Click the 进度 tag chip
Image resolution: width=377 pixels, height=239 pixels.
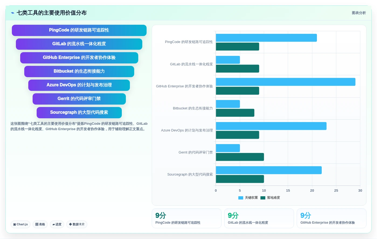[x=57, y=224]
